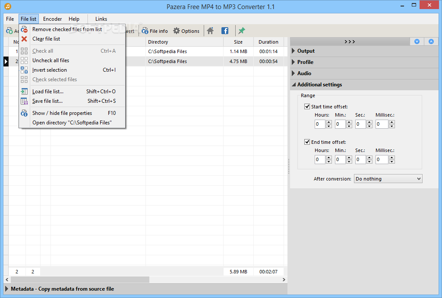Click the Add files toolbar icon
Viewport: 442px width, 298px height.
coord(9,31)
